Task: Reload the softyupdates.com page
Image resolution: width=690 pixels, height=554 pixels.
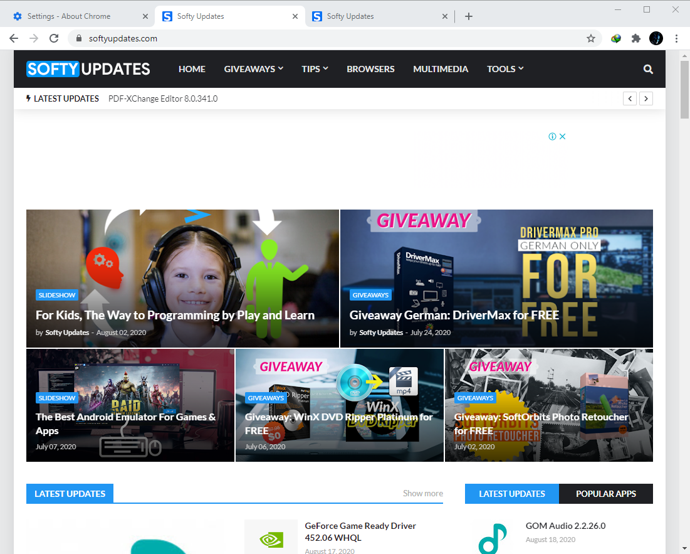Action: point(54,38)
